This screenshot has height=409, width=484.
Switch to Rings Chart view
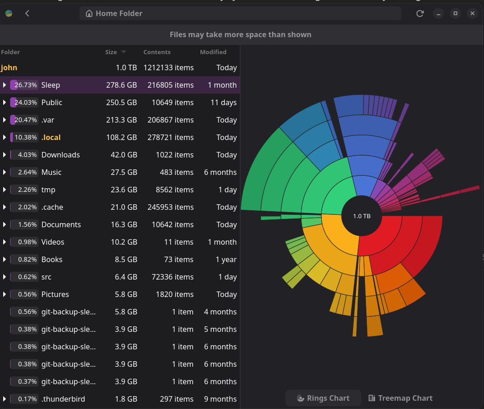coord(323,398)
